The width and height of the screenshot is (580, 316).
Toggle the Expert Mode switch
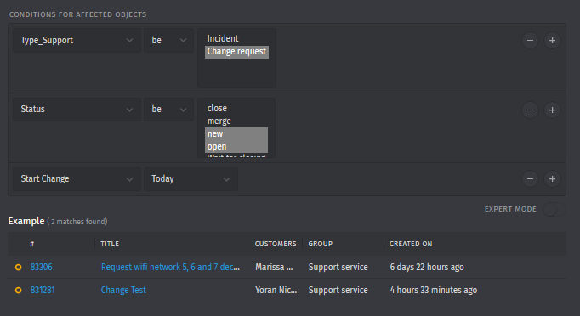pyautogui.click(x=554, y=210)
